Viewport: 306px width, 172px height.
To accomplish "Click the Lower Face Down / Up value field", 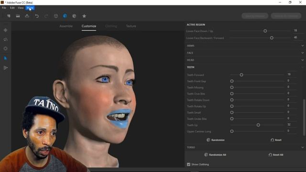I will click(298, 31).
